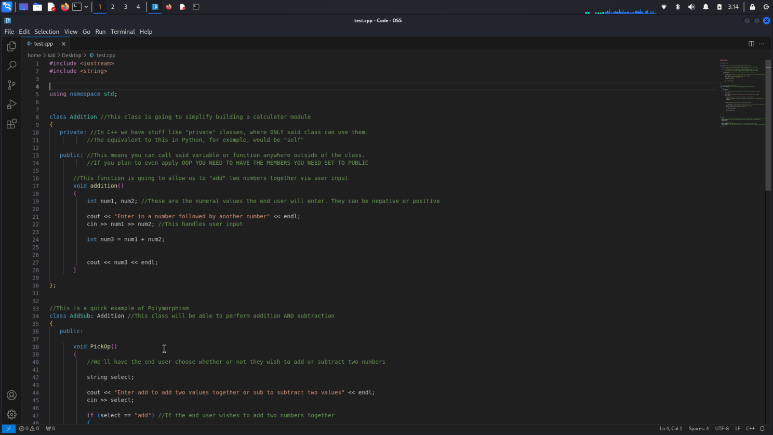Image resolution: width=773 pixels, height=435 pixels.
Task: Open the Bluetooth tray icon
Action: coord(677,7)
